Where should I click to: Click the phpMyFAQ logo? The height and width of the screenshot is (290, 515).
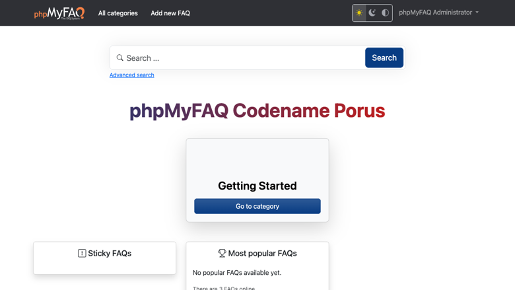59,13
